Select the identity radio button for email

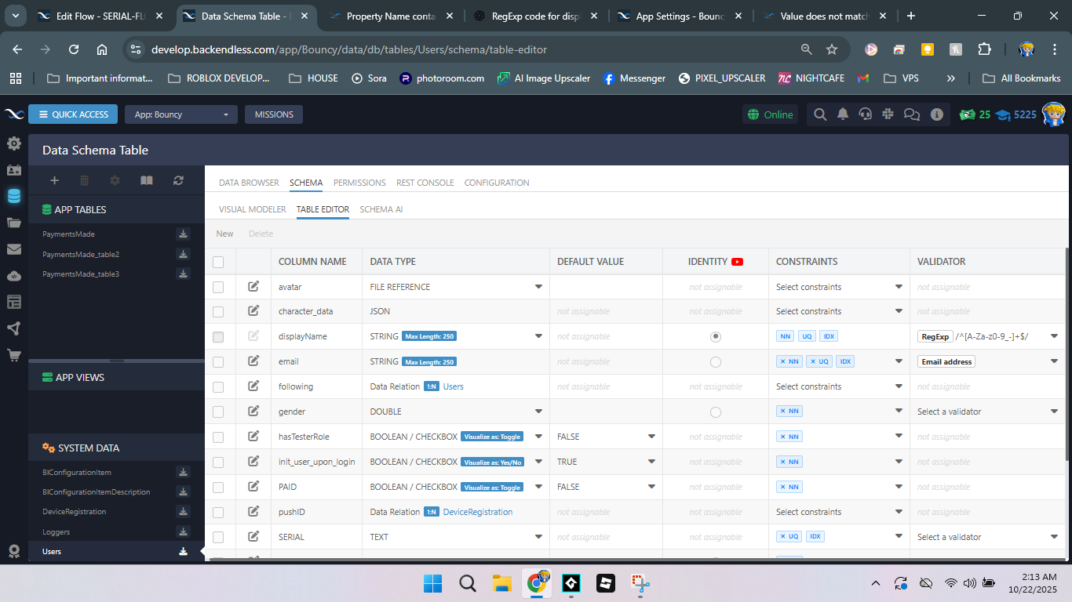[x=715, y=362]
